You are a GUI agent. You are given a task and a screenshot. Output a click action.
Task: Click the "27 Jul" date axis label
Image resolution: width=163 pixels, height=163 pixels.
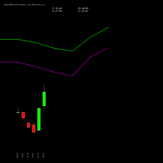33,156
